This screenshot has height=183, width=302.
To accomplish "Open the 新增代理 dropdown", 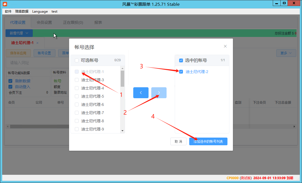I will (x=19, y=33).
